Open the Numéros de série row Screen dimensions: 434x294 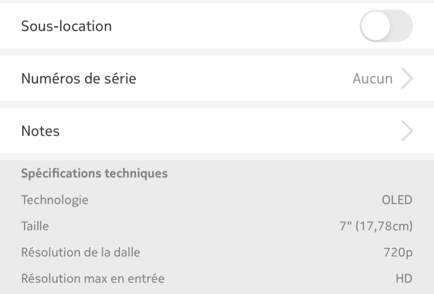click(217, 78)
